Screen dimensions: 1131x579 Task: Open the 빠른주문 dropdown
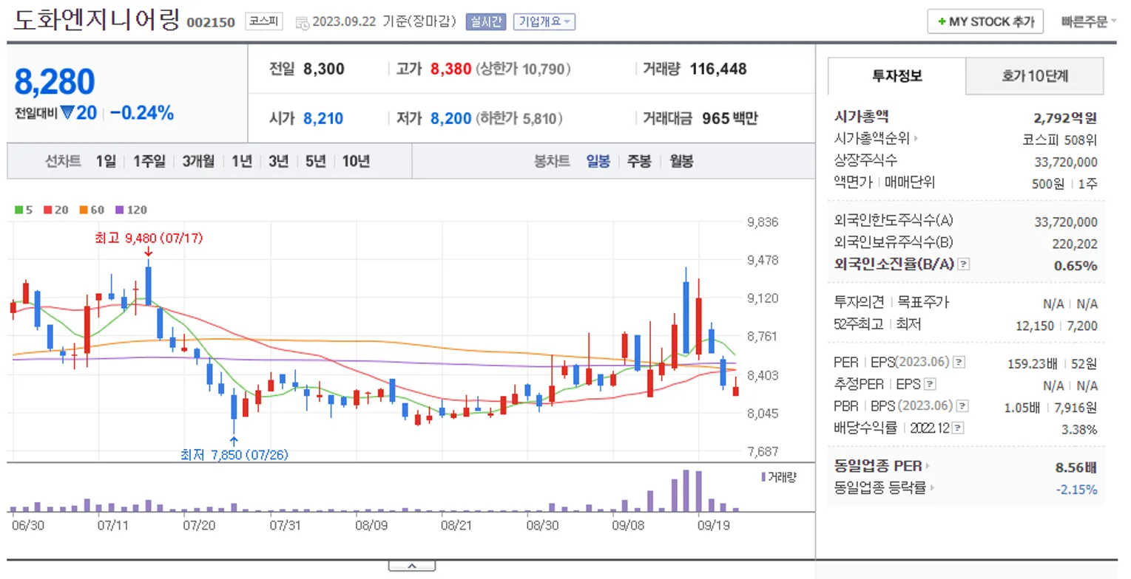[1088, 22]
